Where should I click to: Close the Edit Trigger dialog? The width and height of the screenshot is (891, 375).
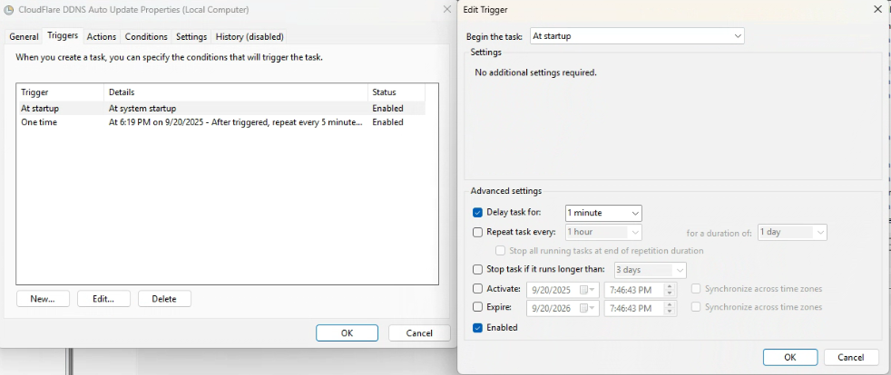pyautogui.click(x=876, y=9)
